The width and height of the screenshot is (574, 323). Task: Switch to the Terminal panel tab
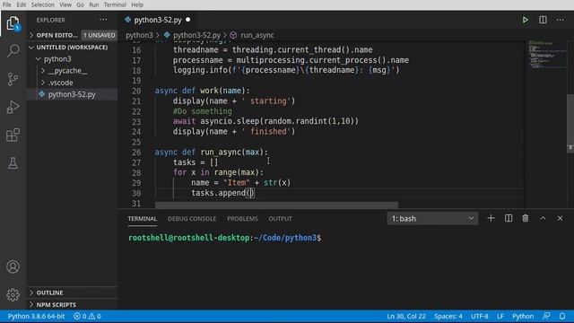142,219
